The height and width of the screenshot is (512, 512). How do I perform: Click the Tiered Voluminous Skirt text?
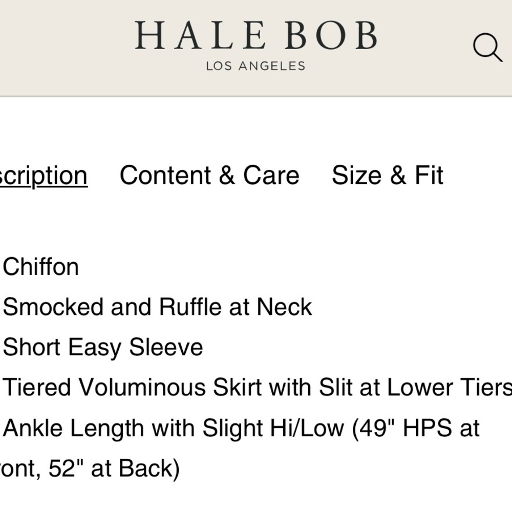133,388
